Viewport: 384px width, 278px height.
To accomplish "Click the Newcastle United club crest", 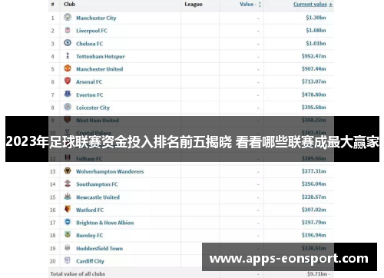I will 68,197.
